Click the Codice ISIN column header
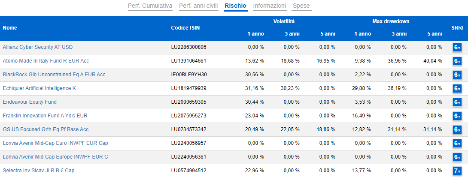468x177 pixels. coord(185,28)
